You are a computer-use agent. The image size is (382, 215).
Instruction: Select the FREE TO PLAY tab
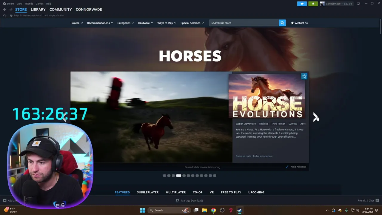coord(231,192)
